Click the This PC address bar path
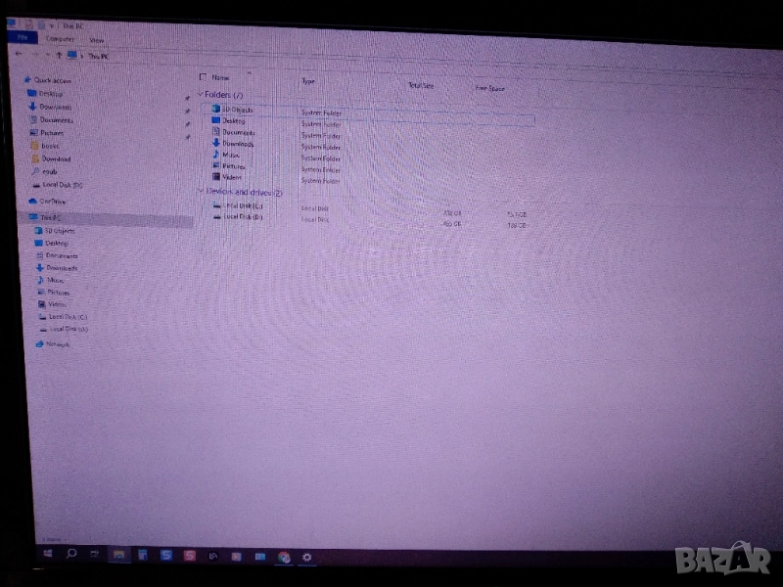Image resolution: width=783 pixels, height=587 pixels. click(x=98, y=57)
